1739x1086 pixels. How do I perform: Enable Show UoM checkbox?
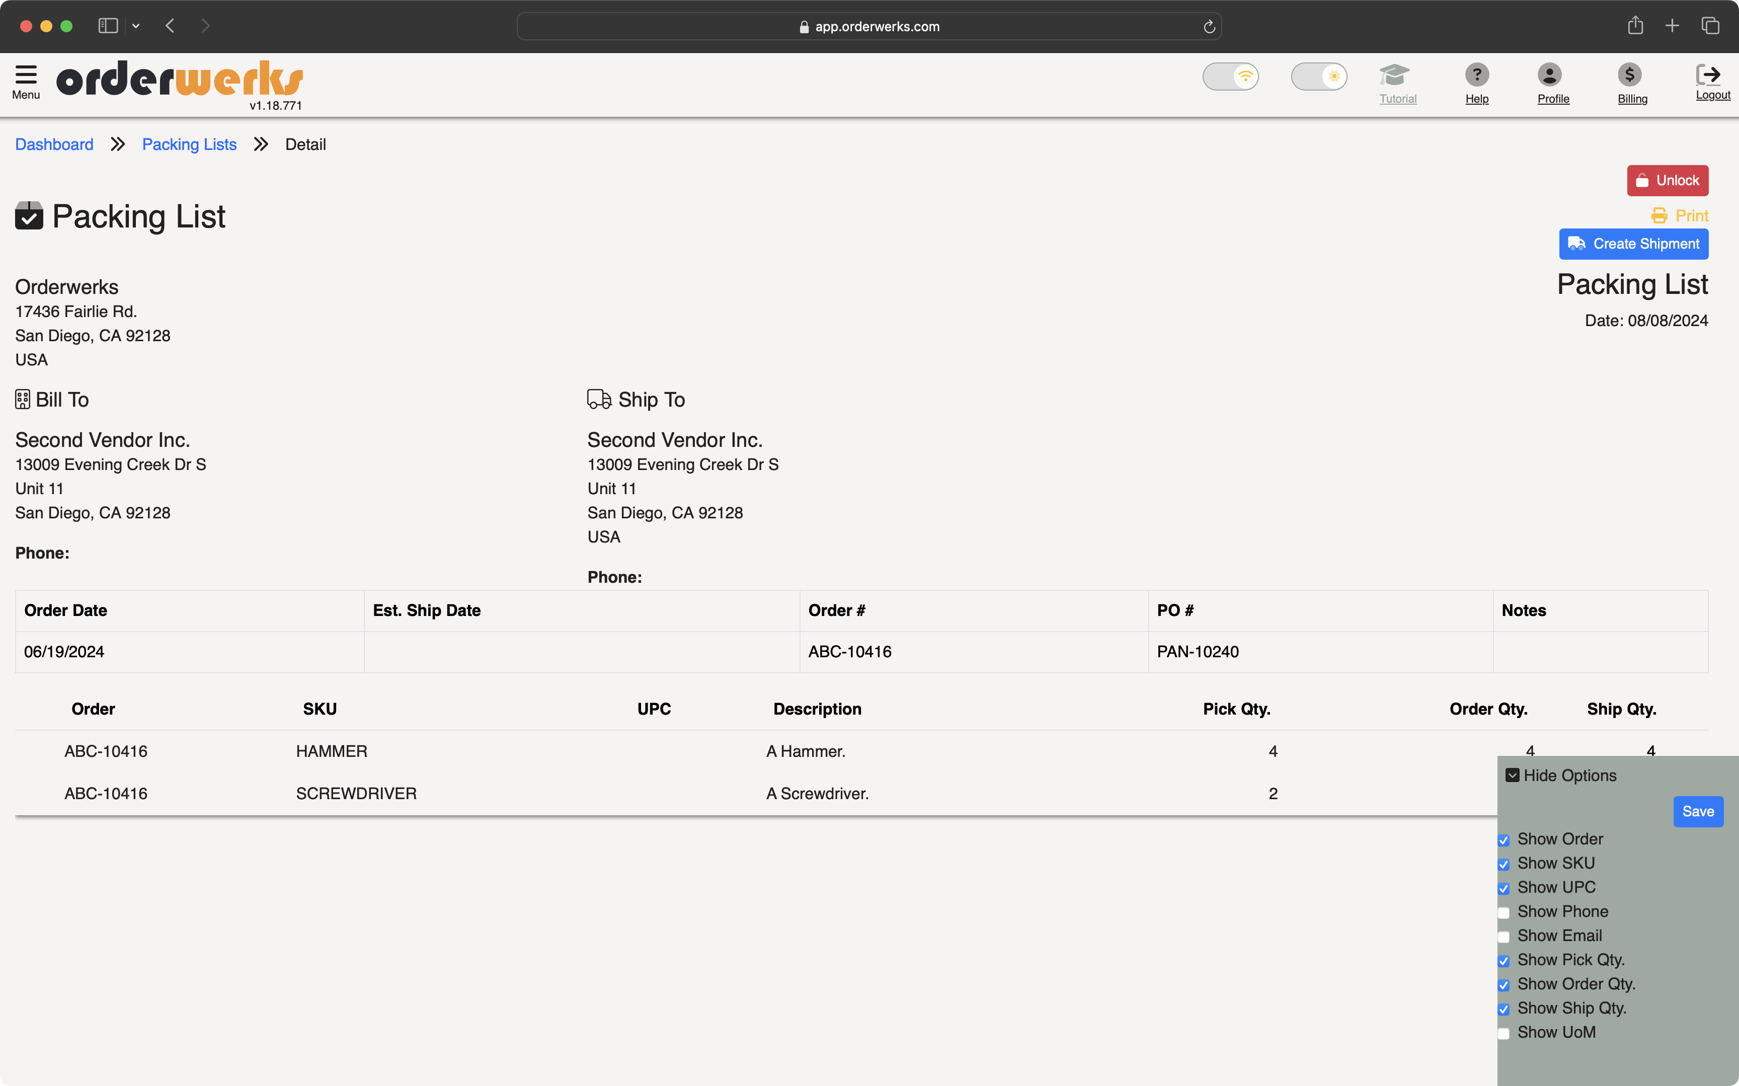1504,1034
